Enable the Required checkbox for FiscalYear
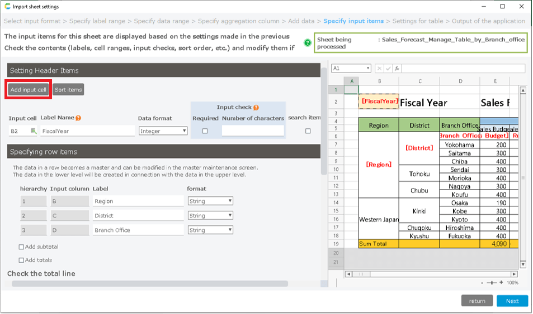Image resolution: width=533 pixels, height=314 pixels. pos(205,131)
